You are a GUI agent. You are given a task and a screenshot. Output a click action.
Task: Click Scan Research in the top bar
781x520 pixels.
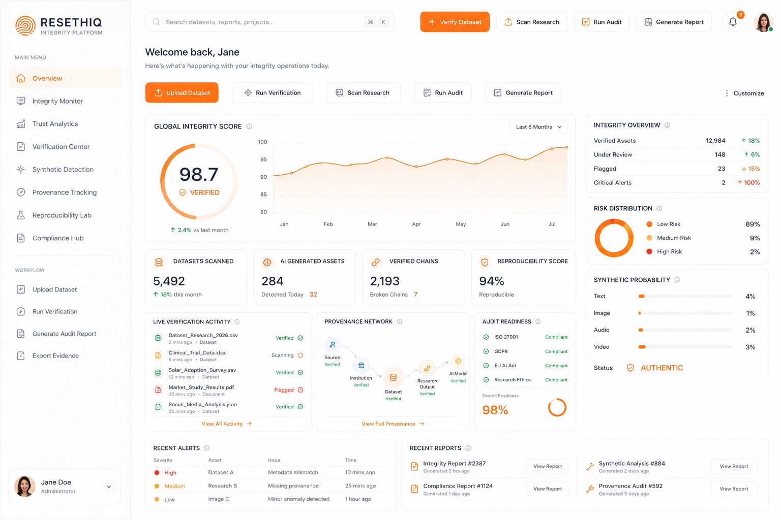coord(531,22)
